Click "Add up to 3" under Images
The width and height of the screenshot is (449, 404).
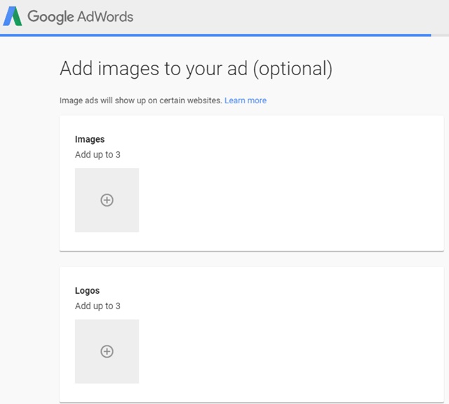coord(98,155)
